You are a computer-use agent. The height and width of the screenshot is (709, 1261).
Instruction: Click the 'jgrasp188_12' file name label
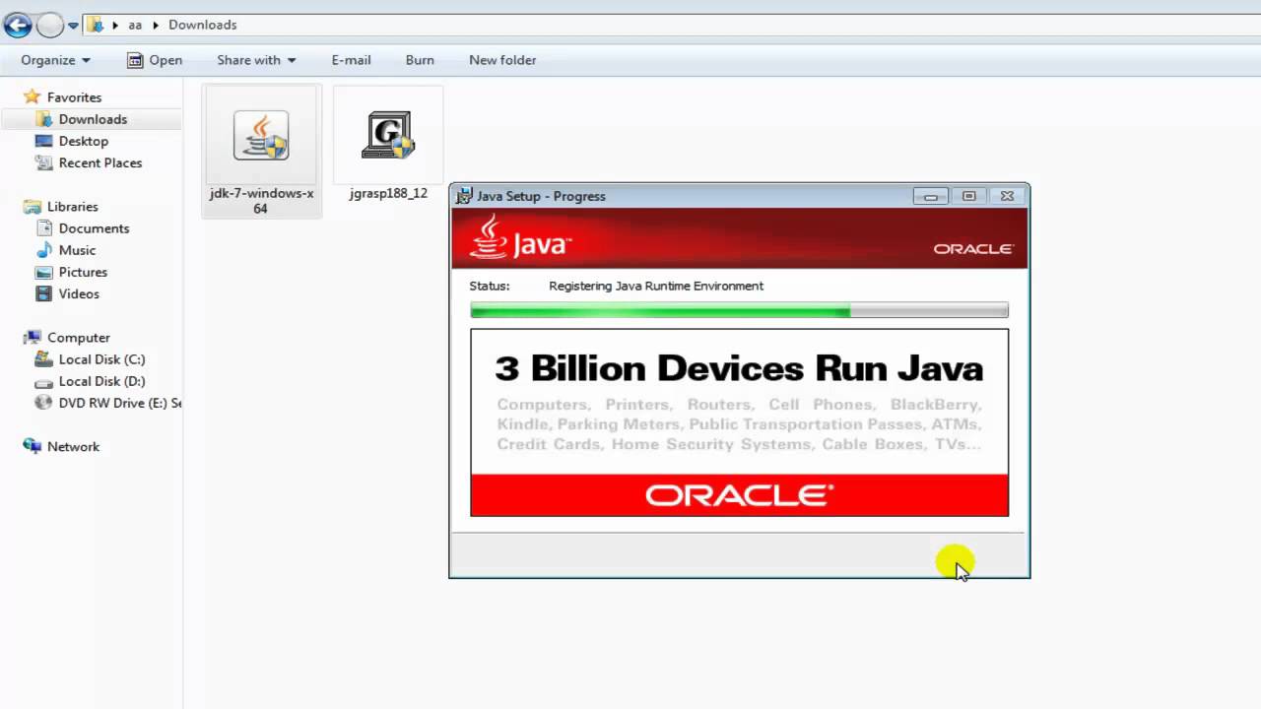(388, 193)
